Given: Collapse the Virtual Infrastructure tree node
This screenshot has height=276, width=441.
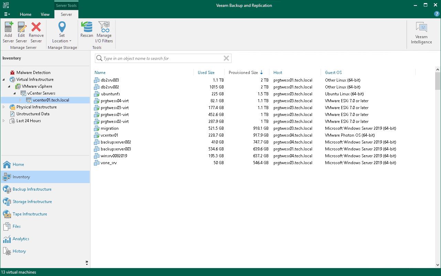Looking at the screenshot, I should point(4,79).
